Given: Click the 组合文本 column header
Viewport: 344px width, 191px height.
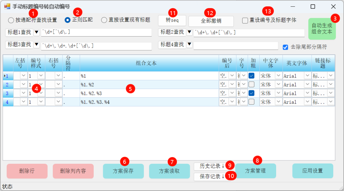Looking at the screenshot, I should coord(149,63).
